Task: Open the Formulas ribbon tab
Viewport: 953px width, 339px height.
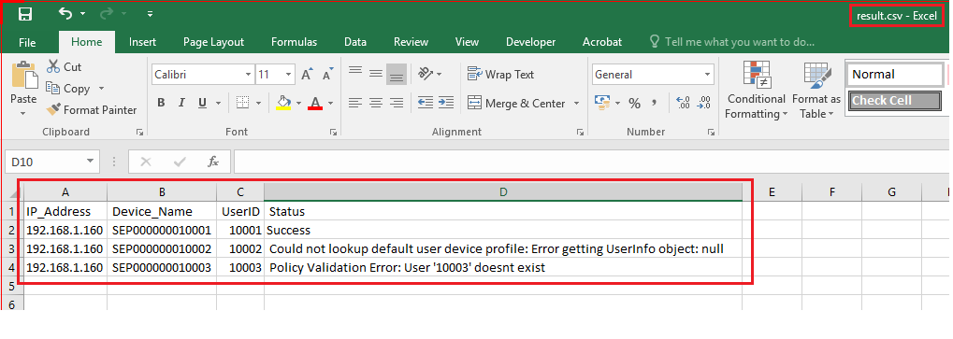Action: (x=295, y=42)
